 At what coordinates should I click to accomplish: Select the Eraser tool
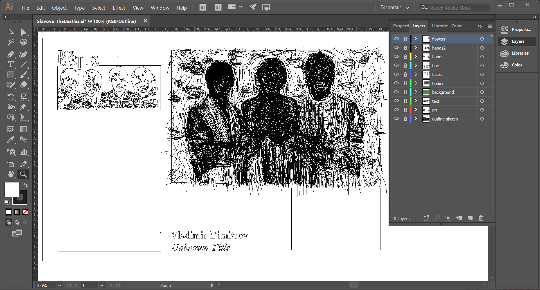[24, 85]
